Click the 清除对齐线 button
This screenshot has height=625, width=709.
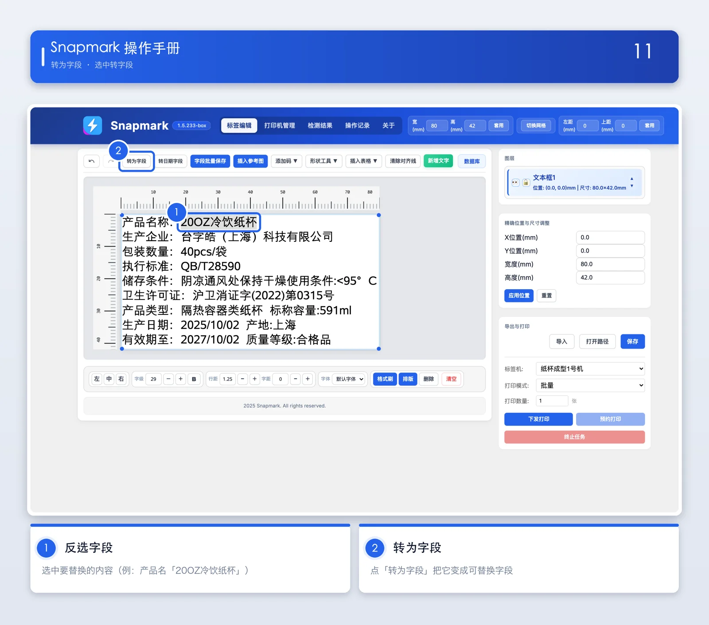(x=403, y=161)
